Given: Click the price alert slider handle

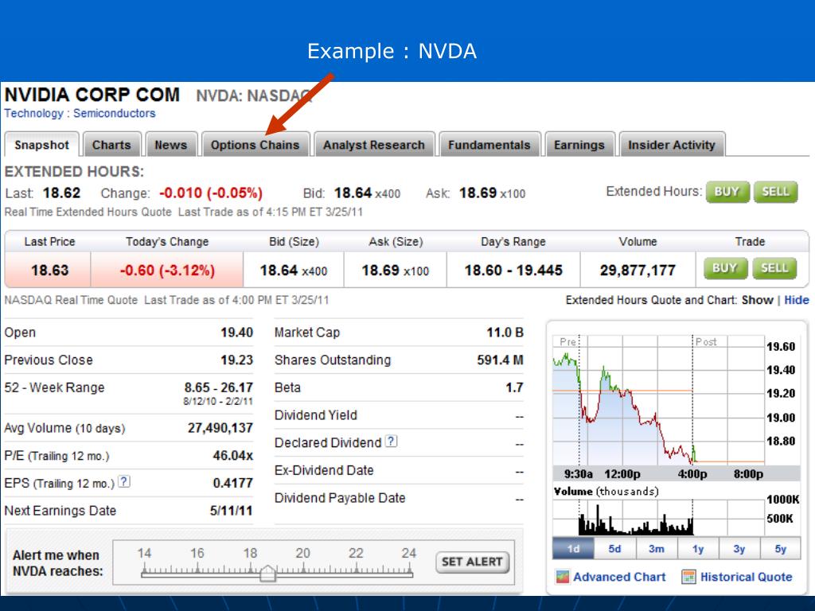Looking at the screenshot, I should point(267,573).
